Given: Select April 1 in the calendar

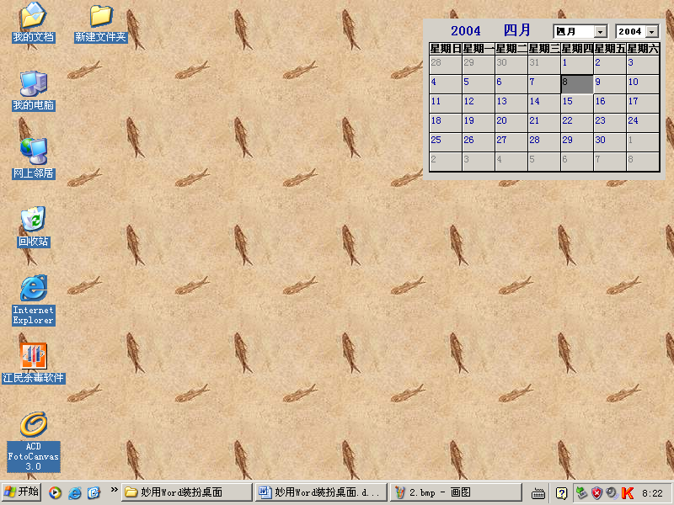Looking at the screenshot, I should [x=577, y=65].
